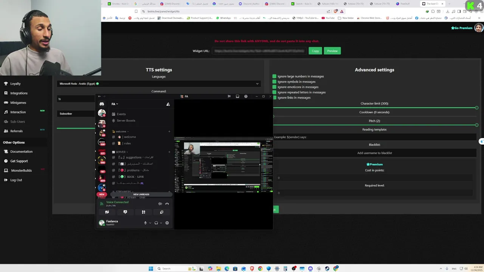Turn on camera in Discord voice panel

tap(107, 212)
